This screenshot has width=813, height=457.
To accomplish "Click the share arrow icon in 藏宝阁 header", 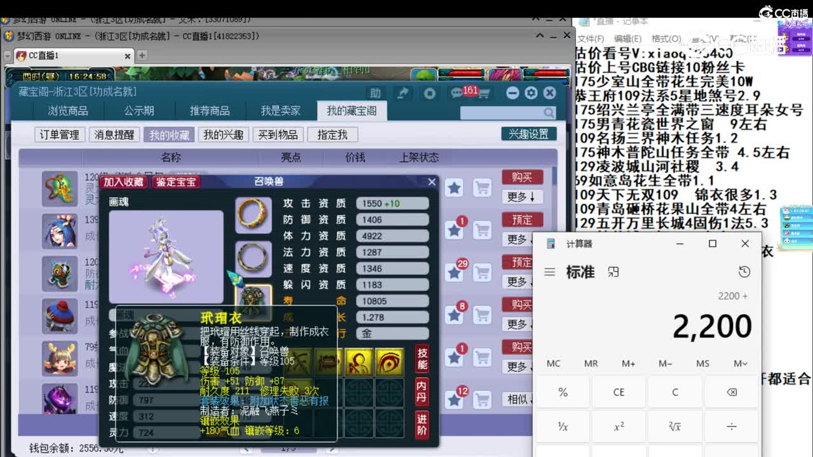I will pos(403,93).
